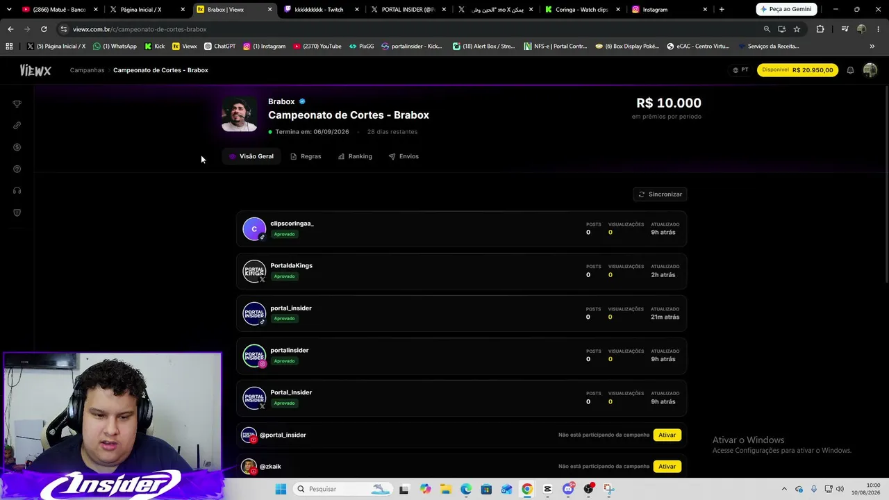Open the dollar coin icon in the sidebar
The height and width of the screenshot is (500, 889).
pos(17,147)
